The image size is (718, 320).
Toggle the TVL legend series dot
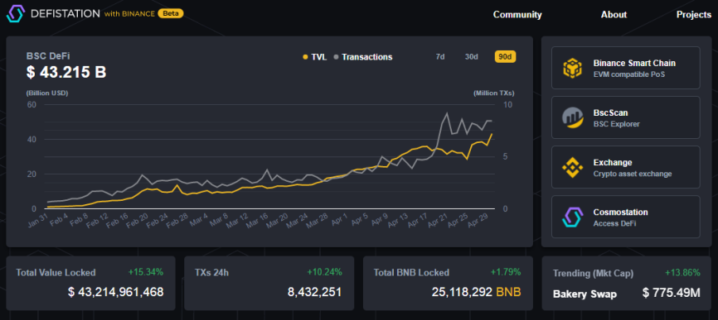tap(305, 57)
